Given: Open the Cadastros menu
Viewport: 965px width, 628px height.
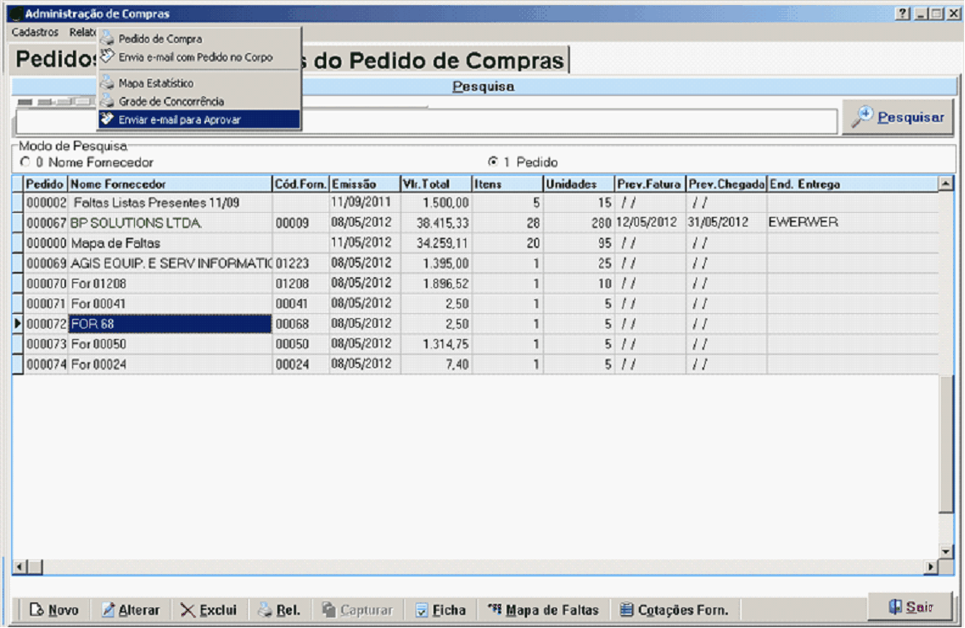Looking at the screenshot, I should point(35,32).
